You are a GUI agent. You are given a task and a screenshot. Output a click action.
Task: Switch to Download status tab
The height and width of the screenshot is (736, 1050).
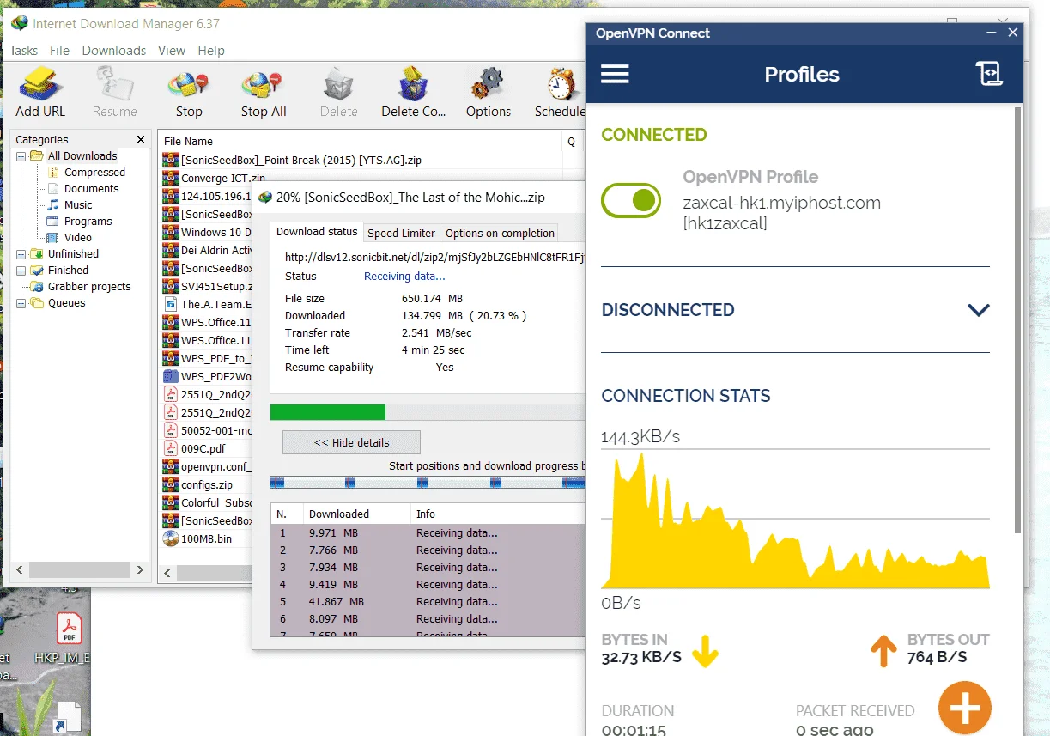click(317, 232)
